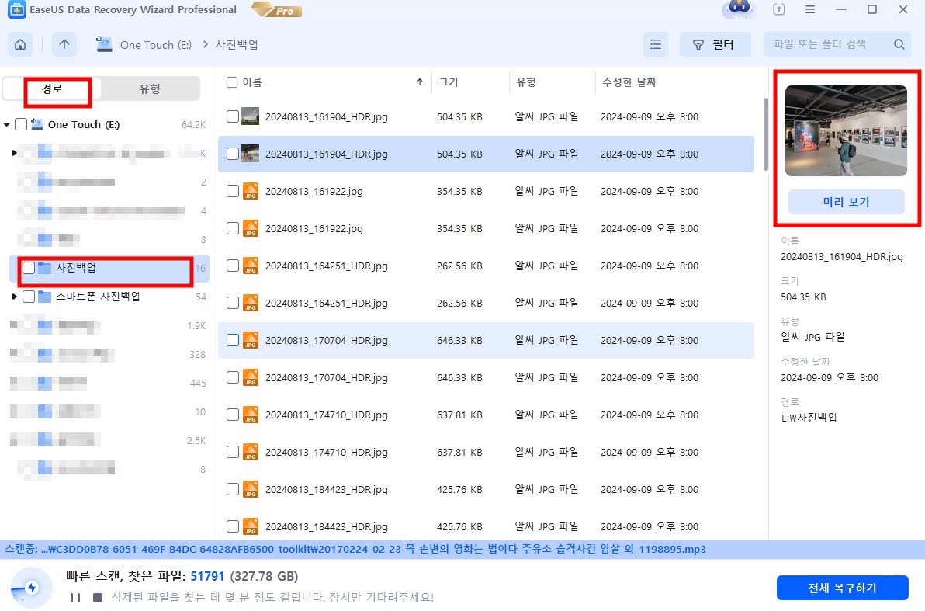The width and height of the screenshot is (925, 611).
Task: Open the 필터 (filter) panel
Action: coord(715,44)
